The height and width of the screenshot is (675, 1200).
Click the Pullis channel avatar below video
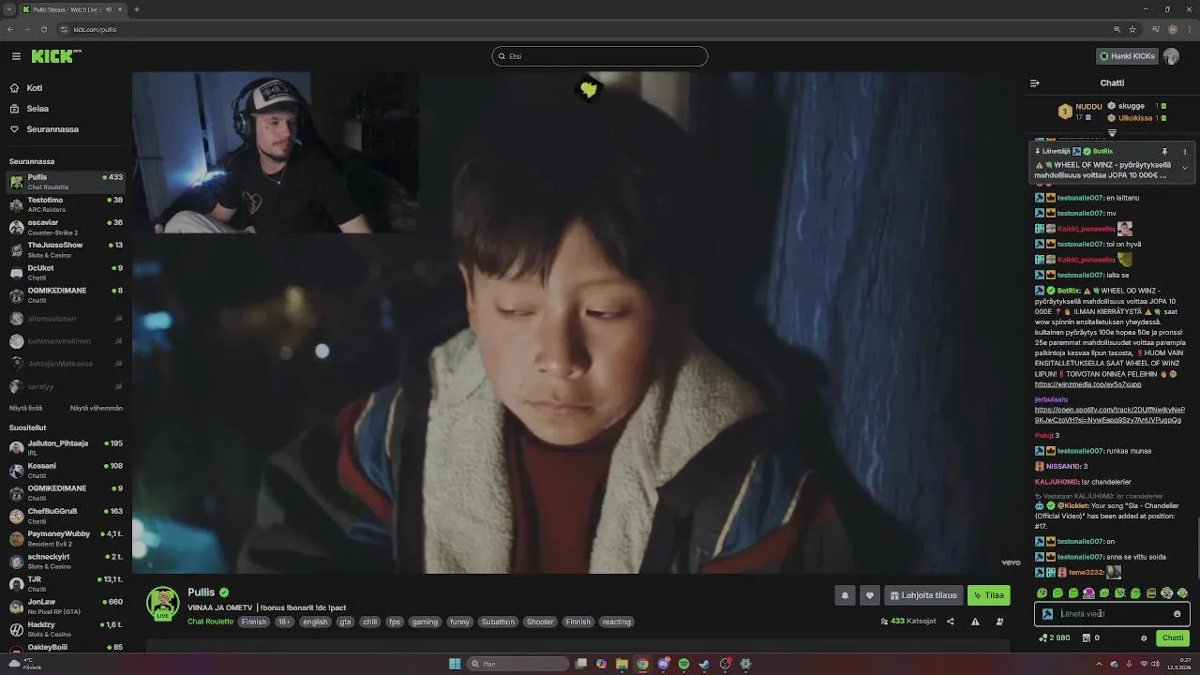coord(163,603)
